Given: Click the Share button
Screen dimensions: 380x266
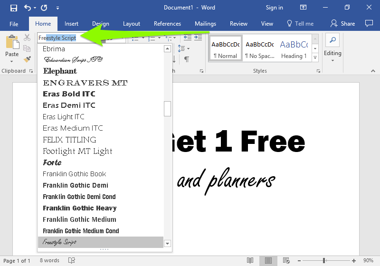Looking at the screenshot, I should click(343, 24).
